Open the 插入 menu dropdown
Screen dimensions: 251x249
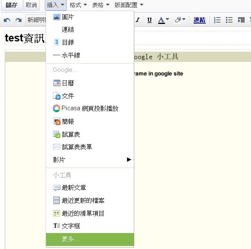56,5
